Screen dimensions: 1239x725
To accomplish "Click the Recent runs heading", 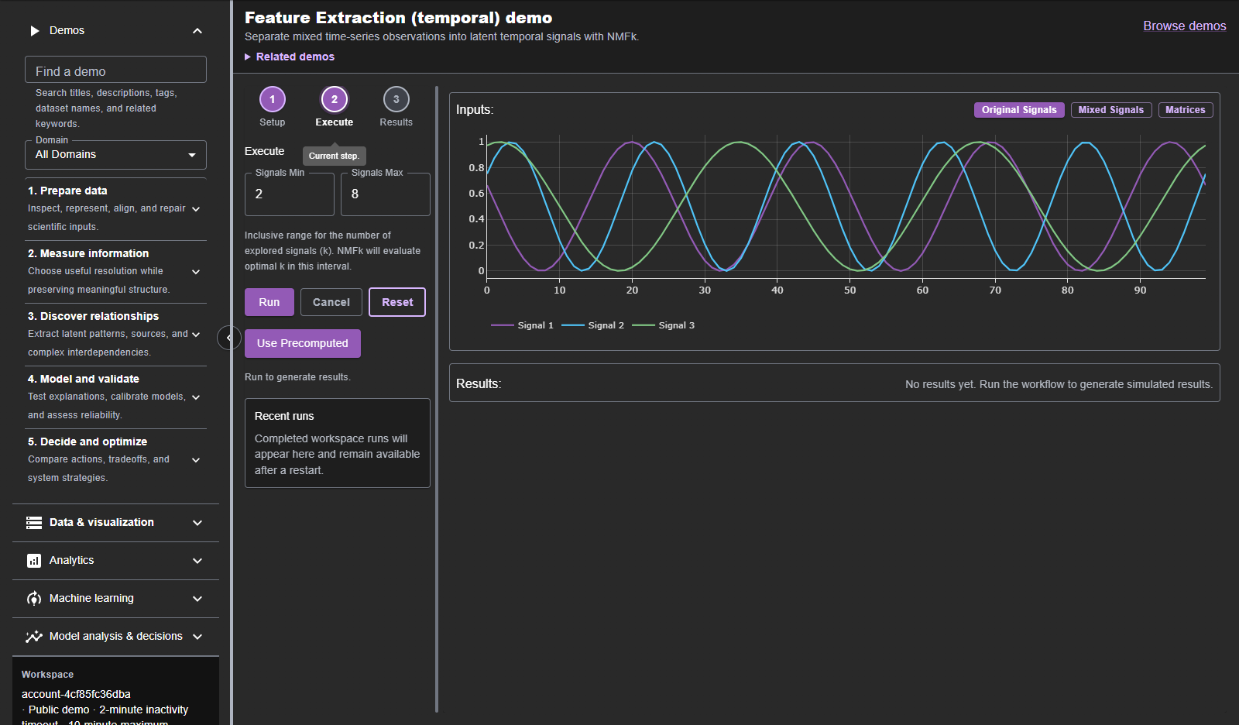I will click(x=284, y=416).
